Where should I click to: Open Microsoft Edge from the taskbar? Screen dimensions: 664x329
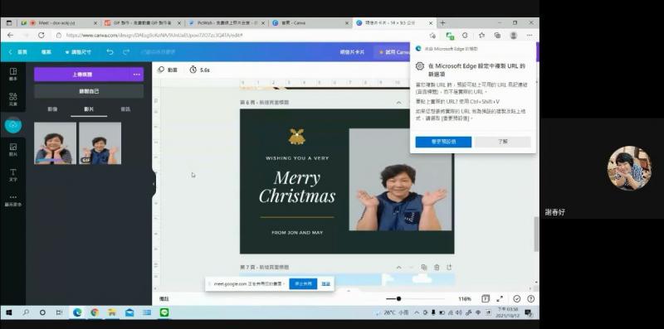77,312
